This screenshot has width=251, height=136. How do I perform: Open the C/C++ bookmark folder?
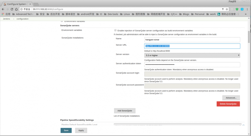pos(172,14)
